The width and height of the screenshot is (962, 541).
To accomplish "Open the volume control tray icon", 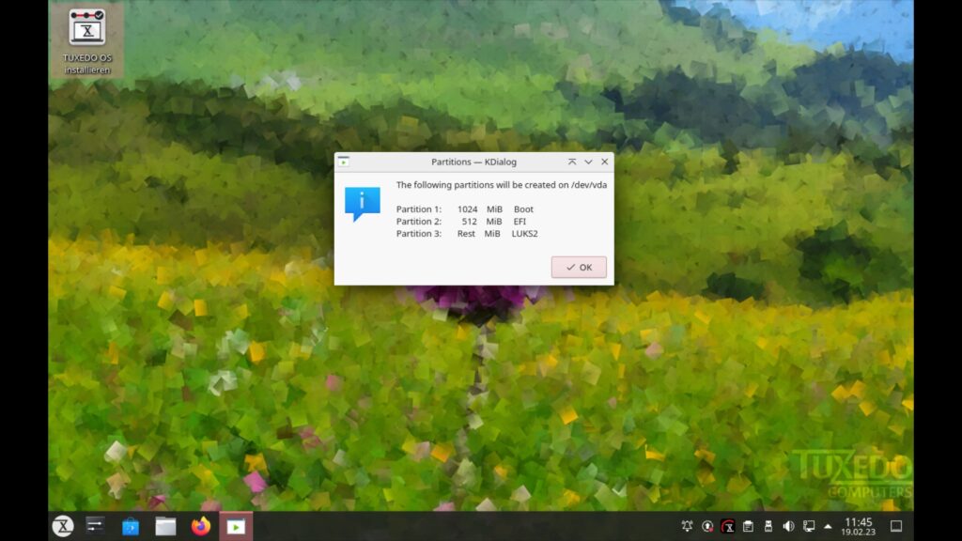I will 788,526.
